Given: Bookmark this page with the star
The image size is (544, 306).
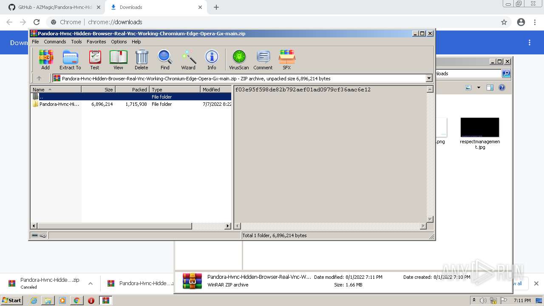Looking at the screenshot, I should tap(504, 22).
